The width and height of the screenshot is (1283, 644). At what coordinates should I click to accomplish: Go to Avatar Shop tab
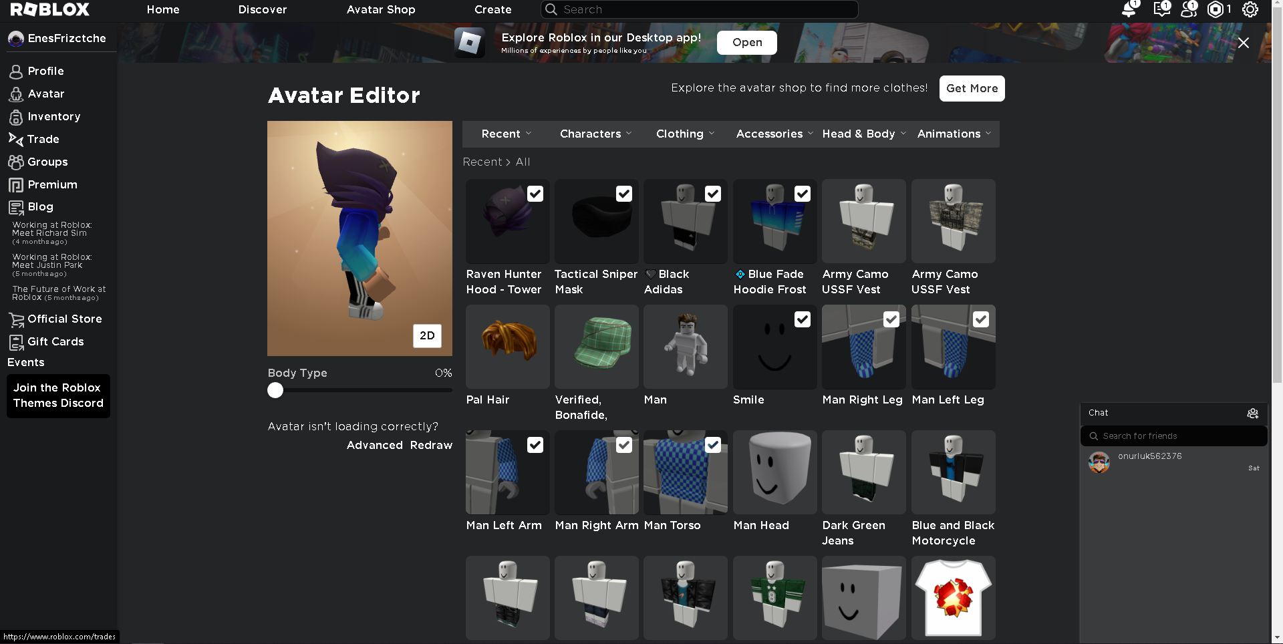381,9
